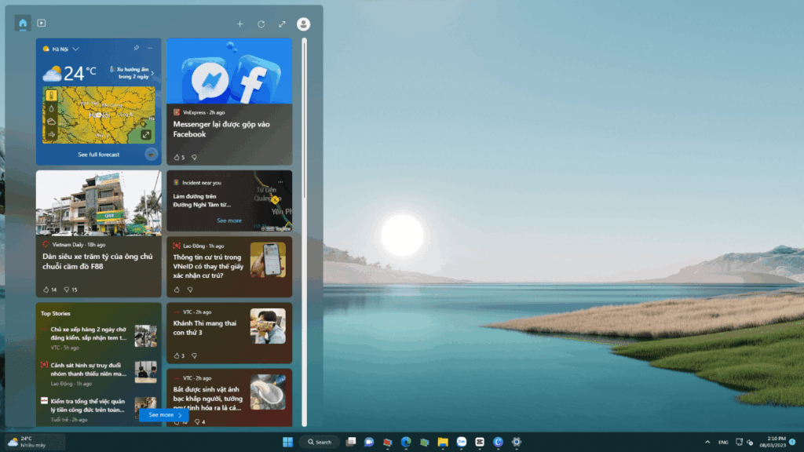804x452 pixels.
Task: Open Microsoft Edge on taskbar
Action: pyautogui.click(x=406, y=442)
